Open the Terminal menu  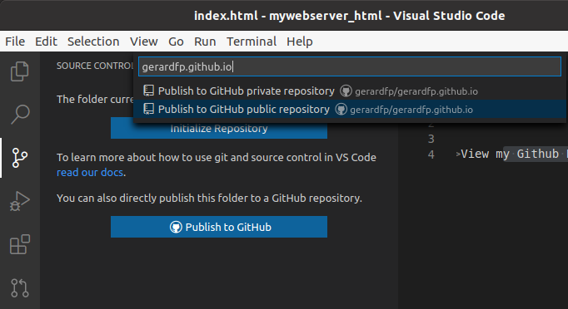tap(252, 42)
